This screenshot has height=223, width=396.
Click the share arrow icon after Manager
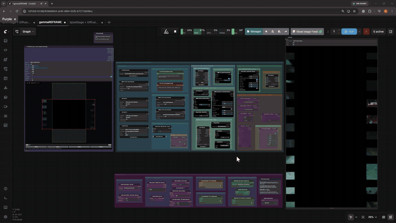tap(285, 31)
